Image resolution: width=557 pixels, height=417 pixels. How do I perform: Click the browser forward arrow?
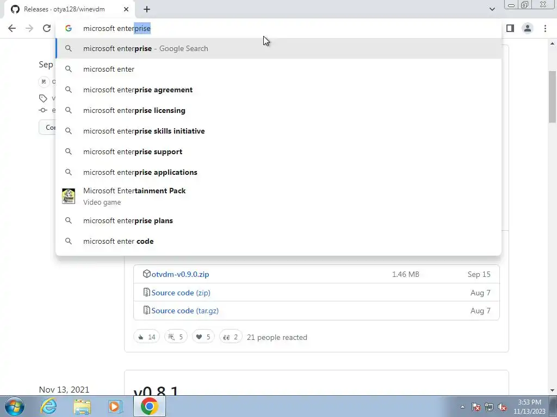pyautogui.click(x=29, y=28)
